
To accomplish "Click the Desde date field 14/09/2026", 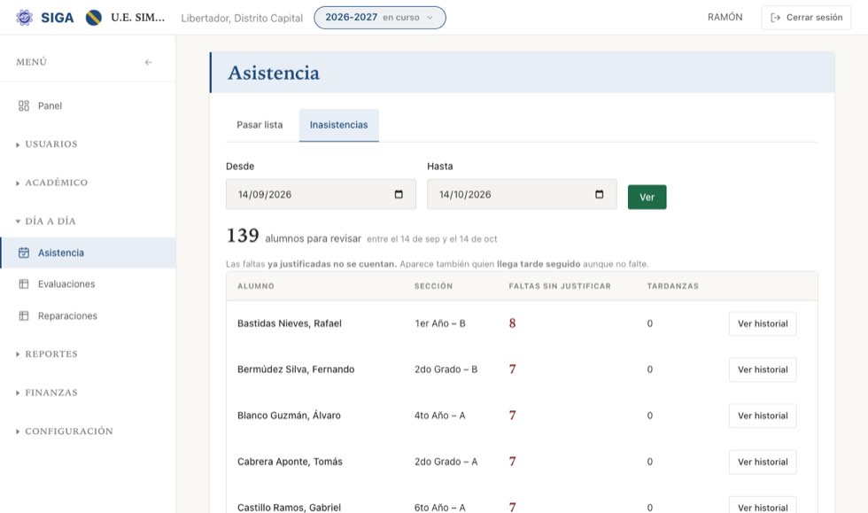I will coord(321,194).
